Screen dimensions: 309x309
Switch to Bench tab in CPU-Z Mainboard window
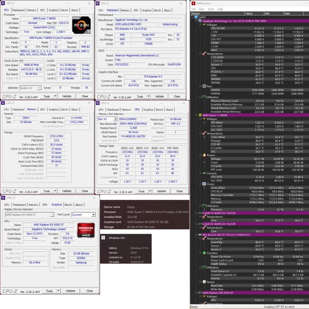(157, 10)
